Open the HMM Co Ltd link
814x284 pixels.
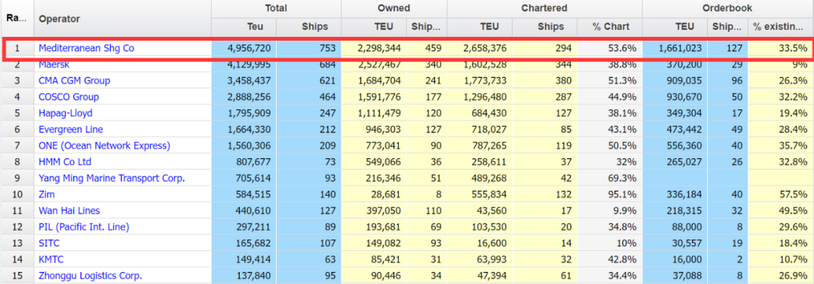coord(65,162)
